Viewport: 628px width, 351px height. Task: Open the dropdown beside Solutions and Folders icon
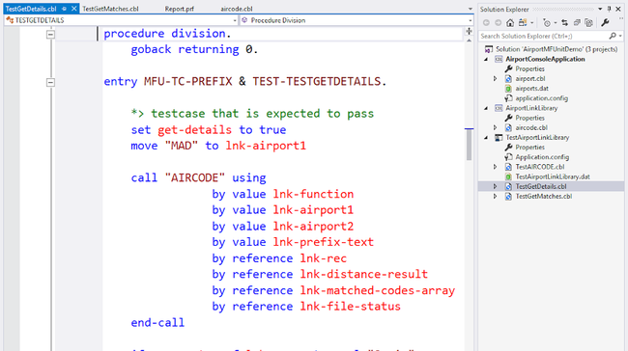coord(532,23)
